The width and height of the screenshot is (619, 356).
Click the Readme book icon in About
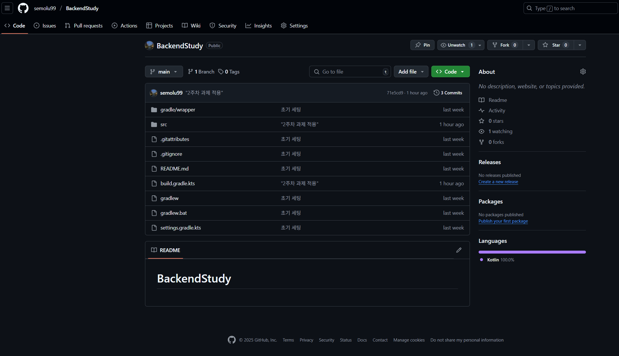pos(482,100)
